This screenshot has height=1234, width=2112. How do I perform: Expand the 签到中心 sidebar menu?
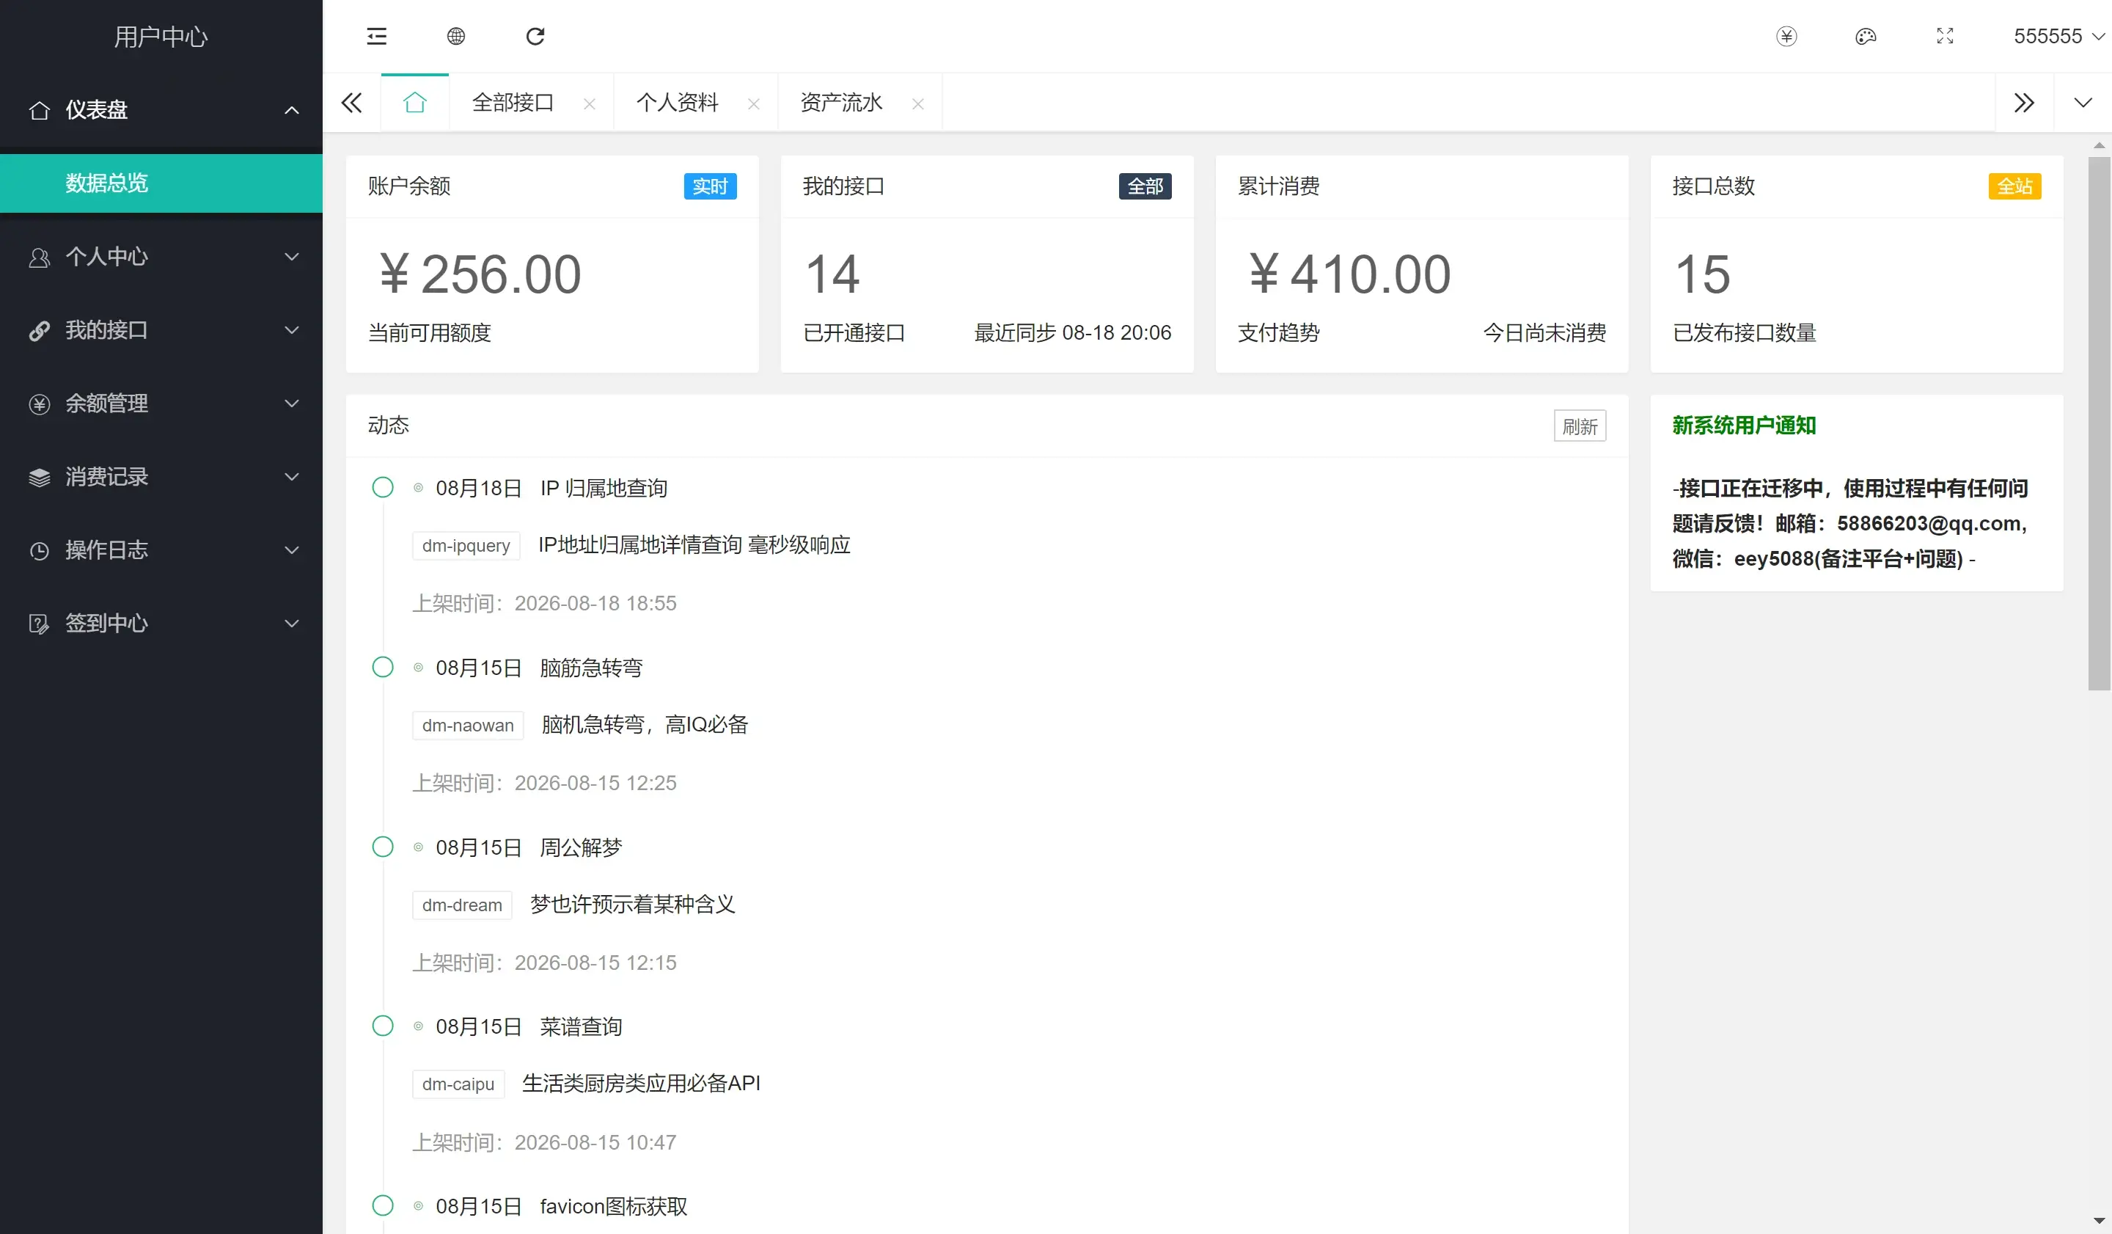(x=161, y=623)
